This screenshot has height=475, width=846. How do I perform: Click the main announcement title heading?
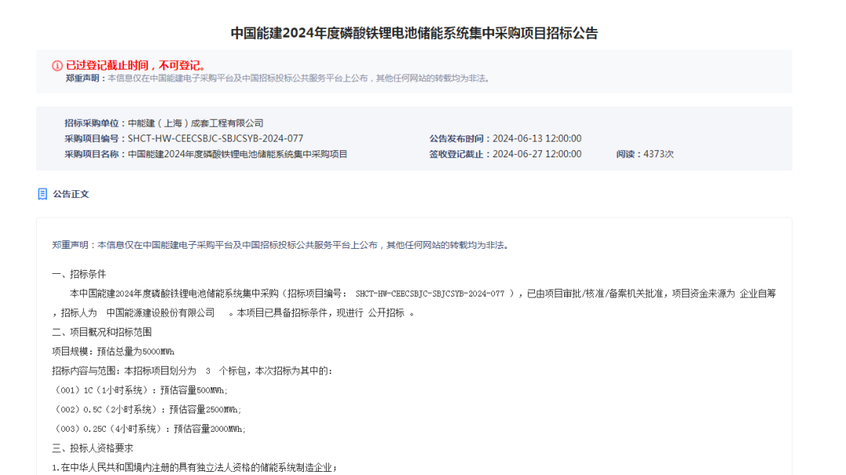tap(414, 33)
